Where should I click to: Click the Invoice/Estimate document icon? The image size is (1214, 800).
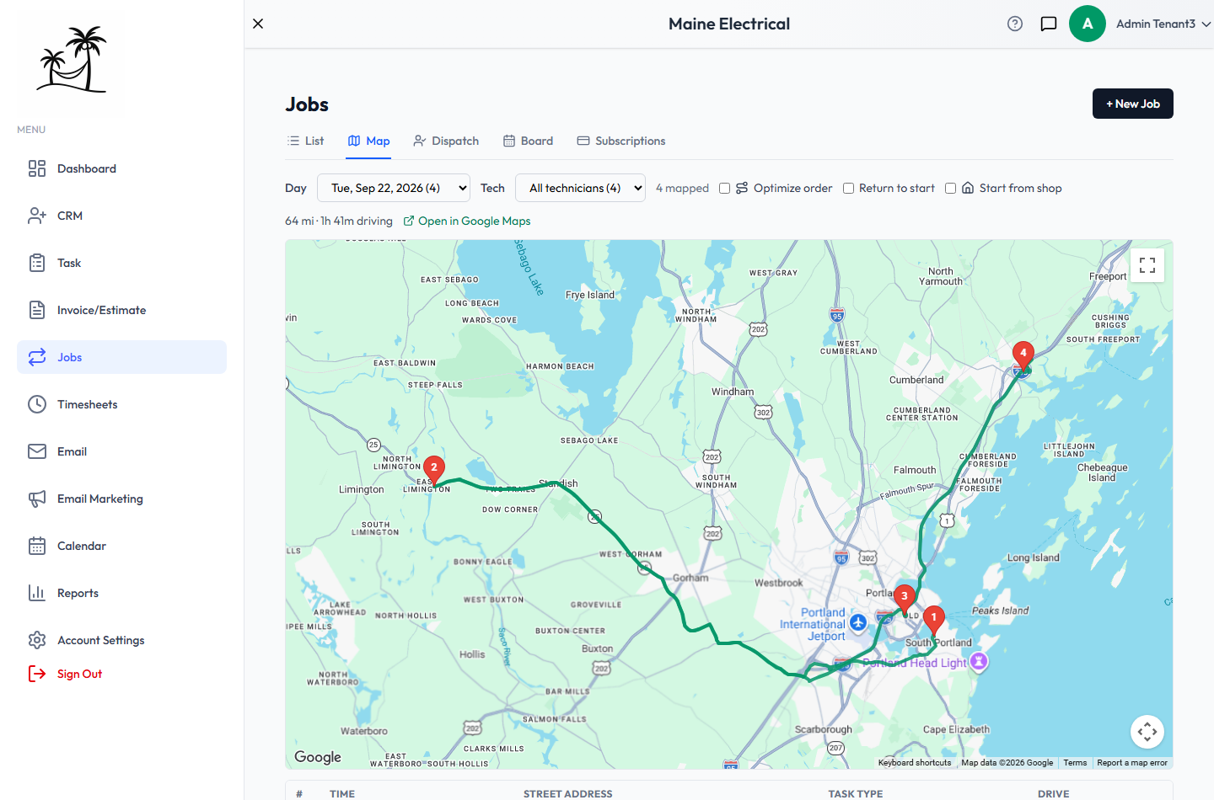[x=37, y=310]
